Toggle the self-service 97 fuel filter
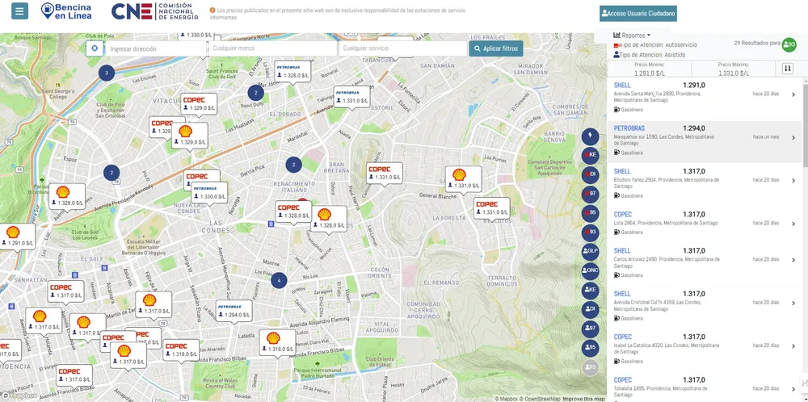The height and width of the screenshot is (402, 808). (591, 193)
